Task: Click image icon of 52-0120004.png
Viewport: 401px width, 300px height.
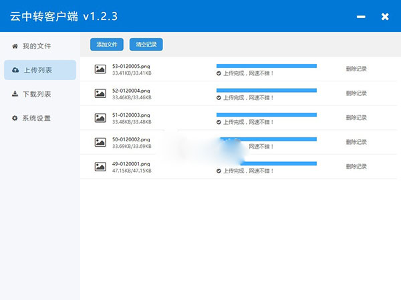Action: [x=100, y=93]
